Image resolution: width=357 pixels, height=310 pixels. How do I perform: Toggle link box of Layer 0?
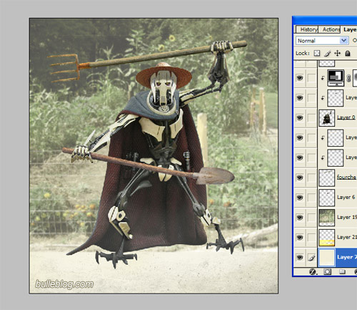coord(311,117)
